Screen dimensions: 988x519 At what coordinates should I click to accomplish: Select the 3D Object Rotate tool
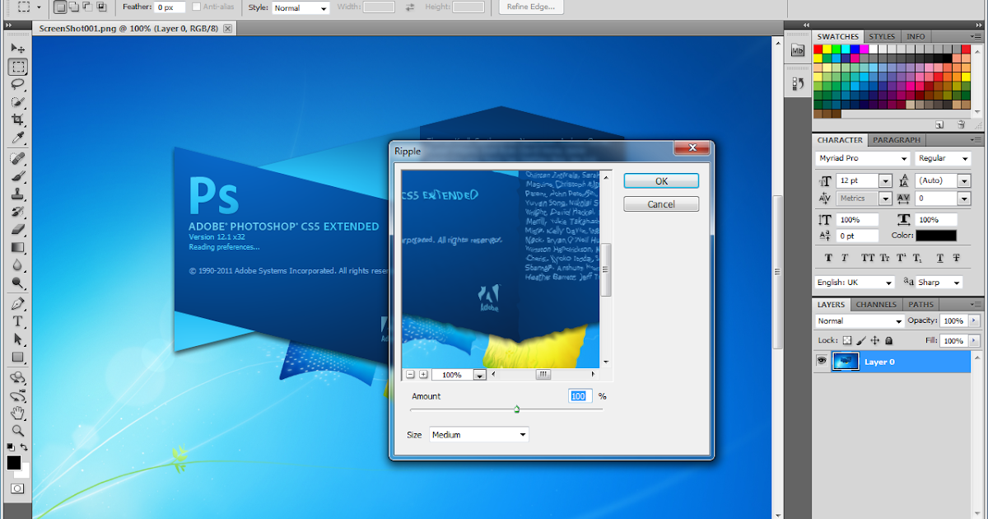point(17,378)
